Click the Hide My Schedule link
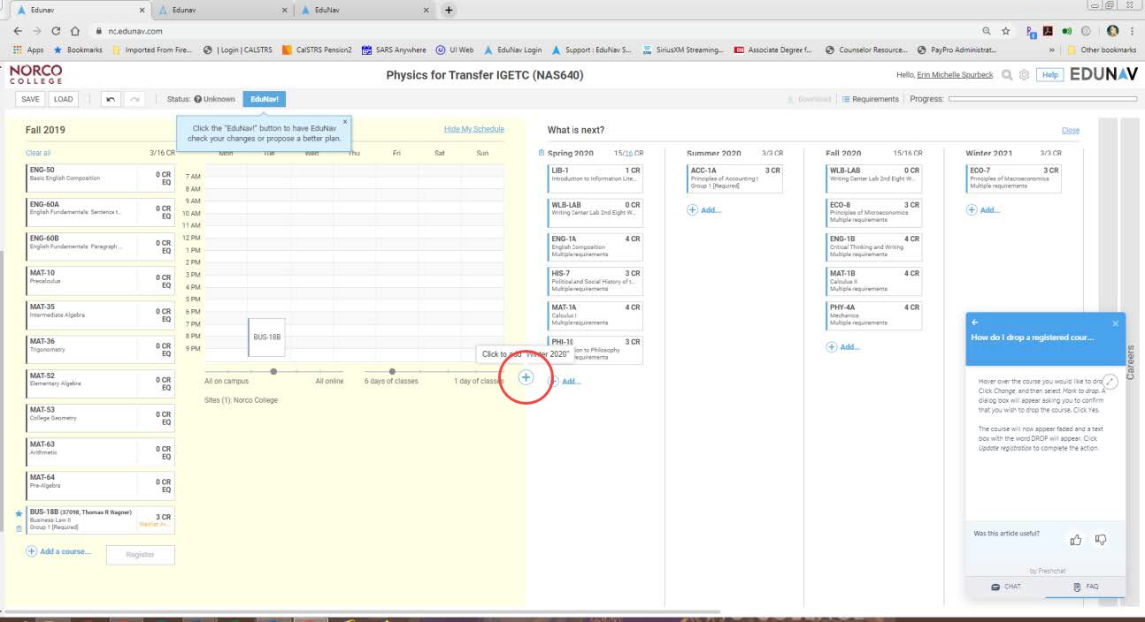This screenshot has width=1145, height=622. pos(473,130)
